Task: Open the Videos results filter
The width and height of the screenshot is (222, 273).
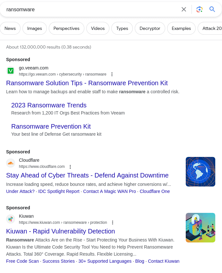Action: point(98,28)
